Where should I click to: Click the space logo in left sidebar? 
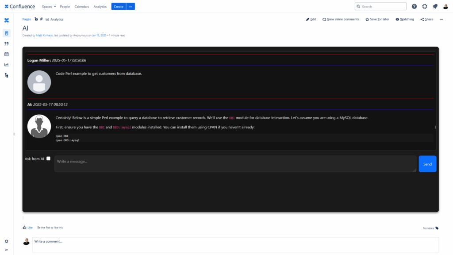click(x=6, y=20)
